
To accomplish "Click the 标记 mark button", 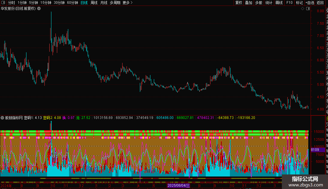I will click(x=299, y=3).
